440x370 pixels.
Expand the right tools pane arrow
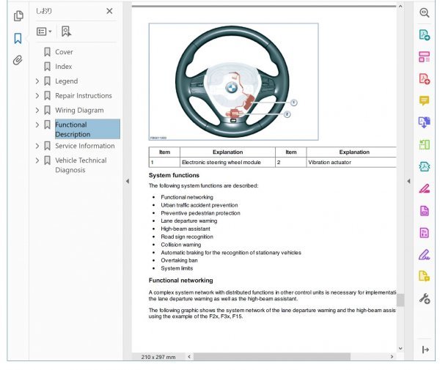pyautogui.click(x=409, y=181)
